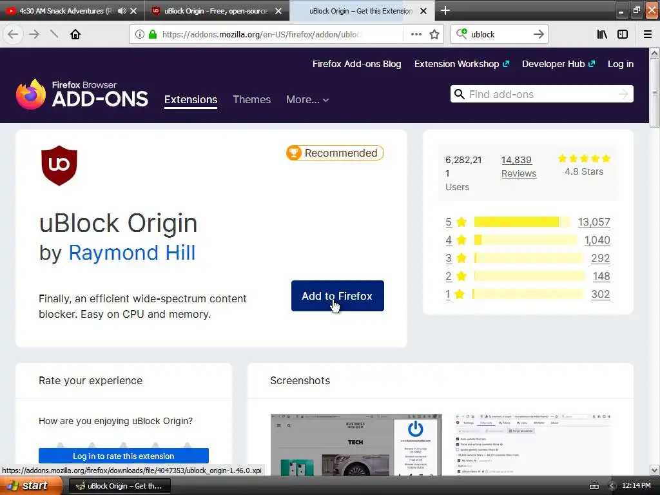Filter reviews by 5 star rating bar
The width and height of the screenshot is (660, 495).
pos(522,222)
